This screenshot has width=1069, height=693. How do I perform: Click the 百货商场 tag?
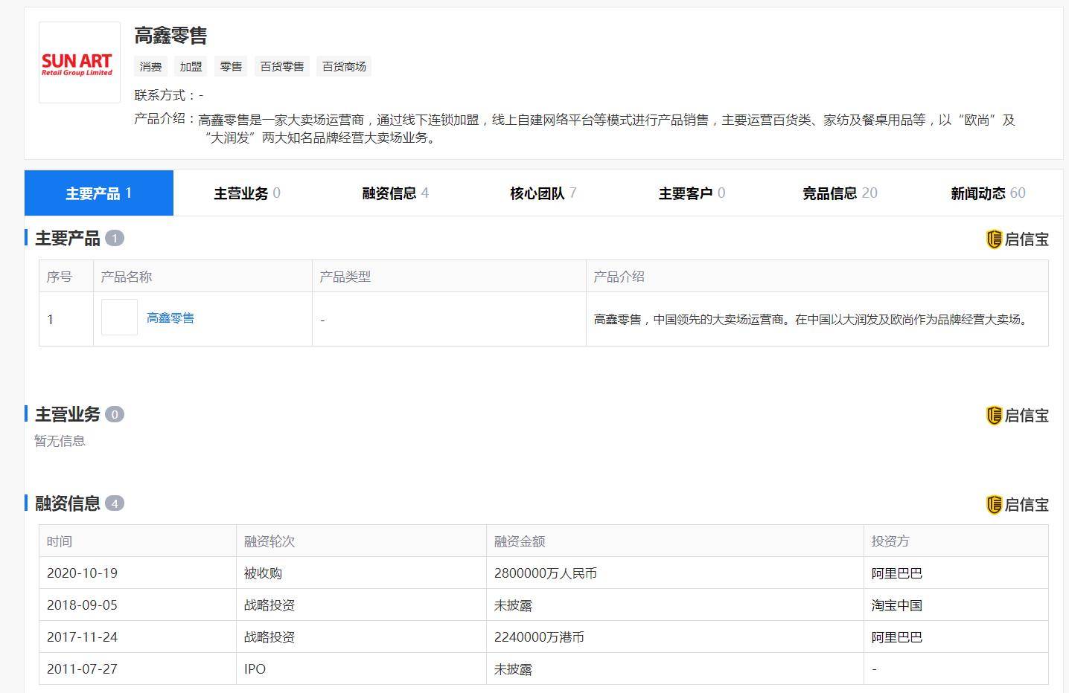tap(344, 67)
